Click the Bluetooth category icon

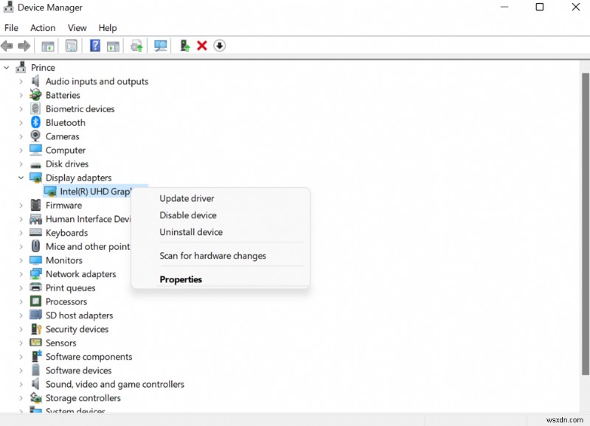point(35,122)
